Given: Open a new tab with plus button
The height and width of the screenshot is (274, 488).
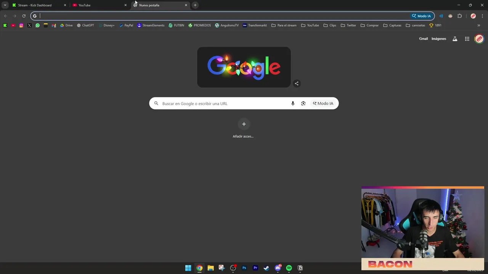Looking at the screenshot, I should point(195,5).
